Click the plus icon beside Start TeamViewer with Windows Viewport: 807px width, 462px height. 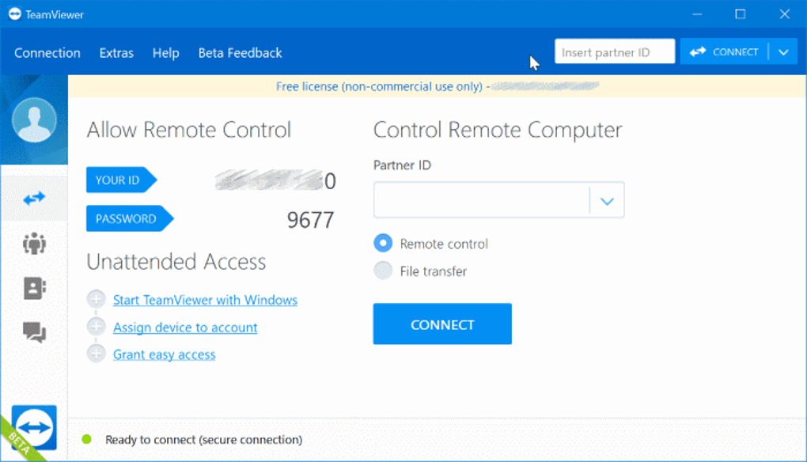(x=96, y=300)
